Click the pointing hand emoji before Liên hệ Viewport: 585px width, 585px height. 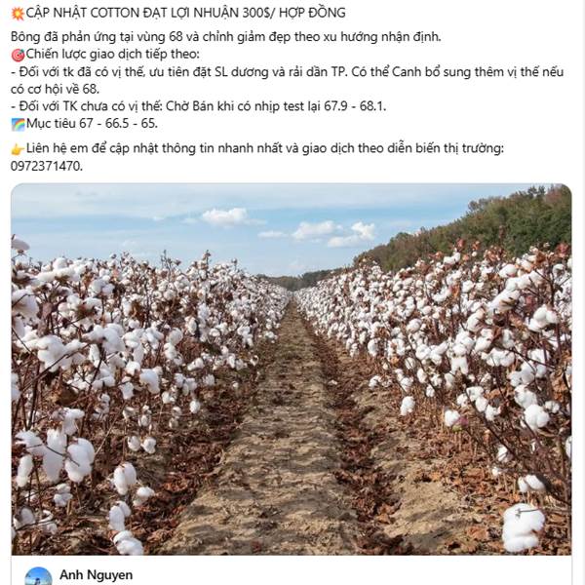click(x=18, y=149)
